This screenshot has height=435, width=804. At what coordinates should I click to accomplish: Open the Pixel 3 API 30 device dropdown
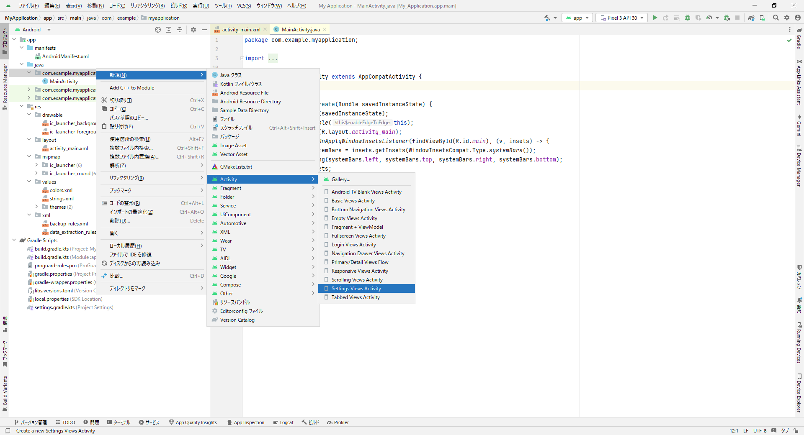pos(622,18)
